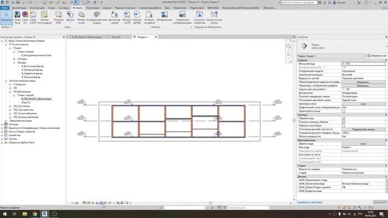Close the Section 1 view tab
The height and width of the screenshot is (218, 388).
[156, 37]
